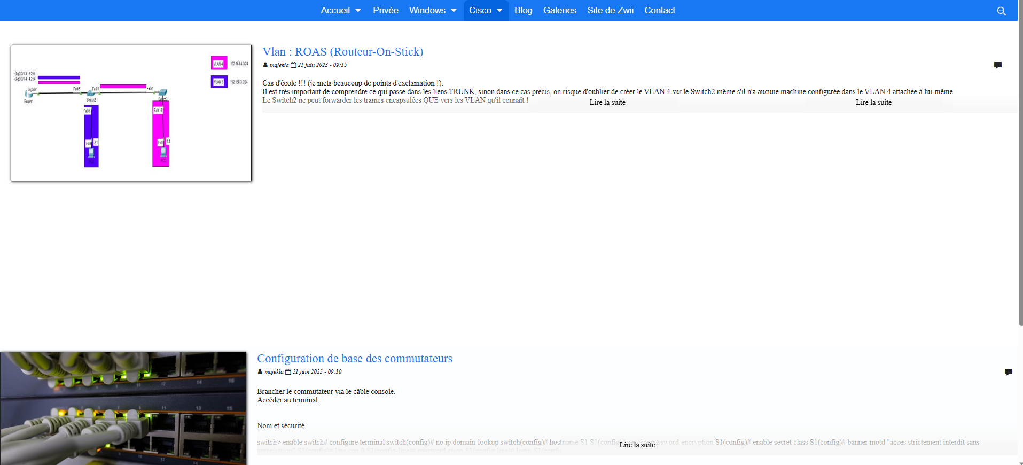Click the comment bubble for Vlan ROAS article

997,65
